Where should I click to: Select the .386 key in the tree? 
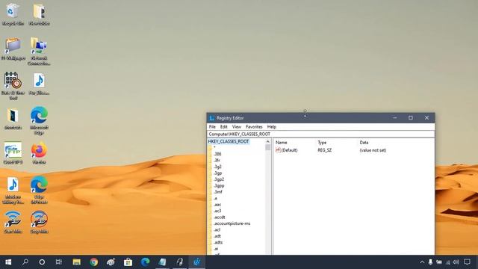pos(217,154)
